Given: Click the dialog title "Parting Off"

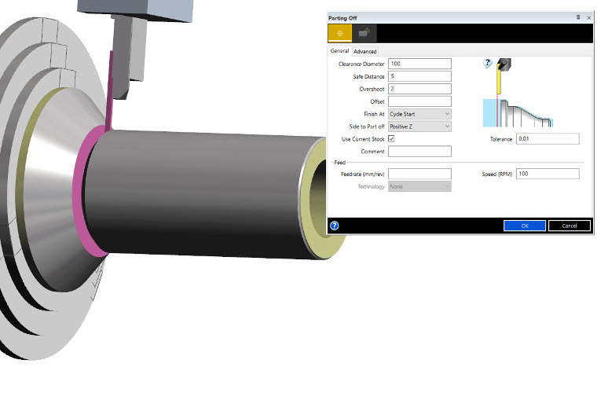Looking at the screenshot, I should (x=342, y=18).
